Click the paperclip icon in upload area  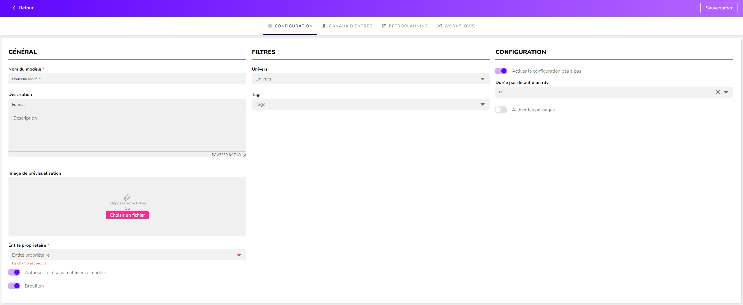pos(127,197)
